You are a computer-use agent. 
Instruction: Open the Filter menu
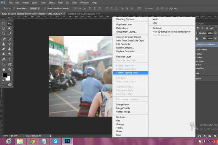pos(60,2)
